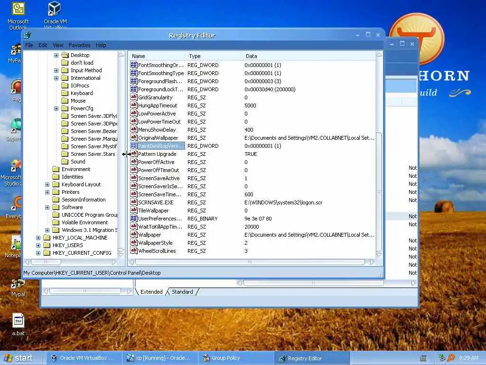Open the a.bat file on the desktop
The height and width of the screenshot is (365, 486).
tap(18, 324)
